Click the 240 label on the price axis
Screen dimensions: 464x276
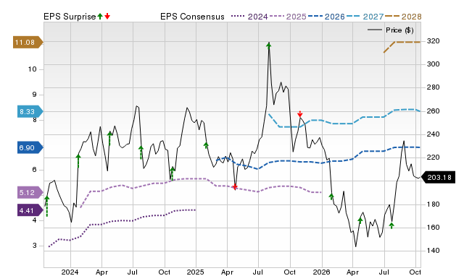(434, 134)
